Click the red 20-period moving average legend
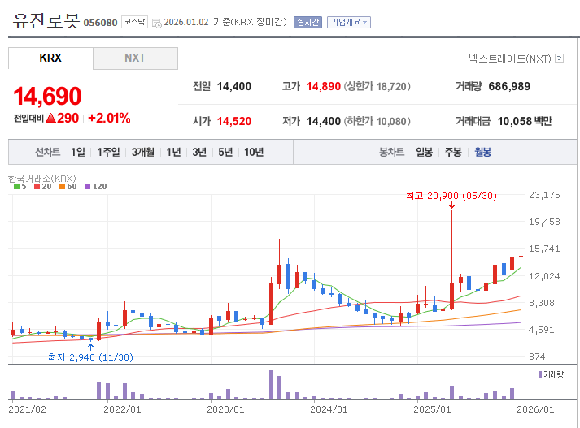Viewport: 580px width, 428px height. point(43,187)
